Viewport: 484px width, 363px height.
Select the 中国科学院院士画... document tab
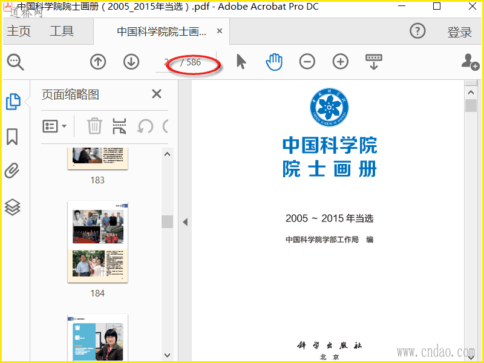162,31
